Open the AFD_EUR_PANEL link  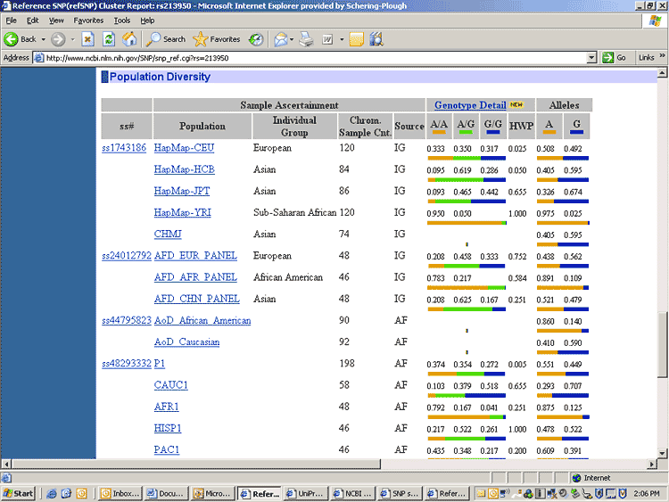pos(195,256)
